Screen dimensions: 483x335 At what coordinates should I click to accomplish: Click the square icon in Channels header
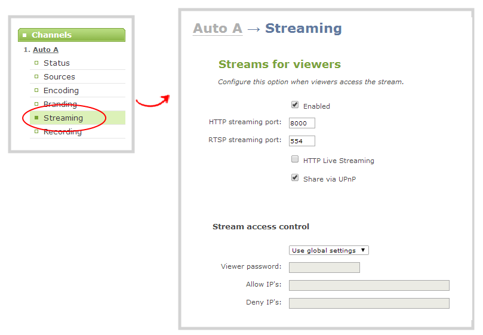(24, 35)
